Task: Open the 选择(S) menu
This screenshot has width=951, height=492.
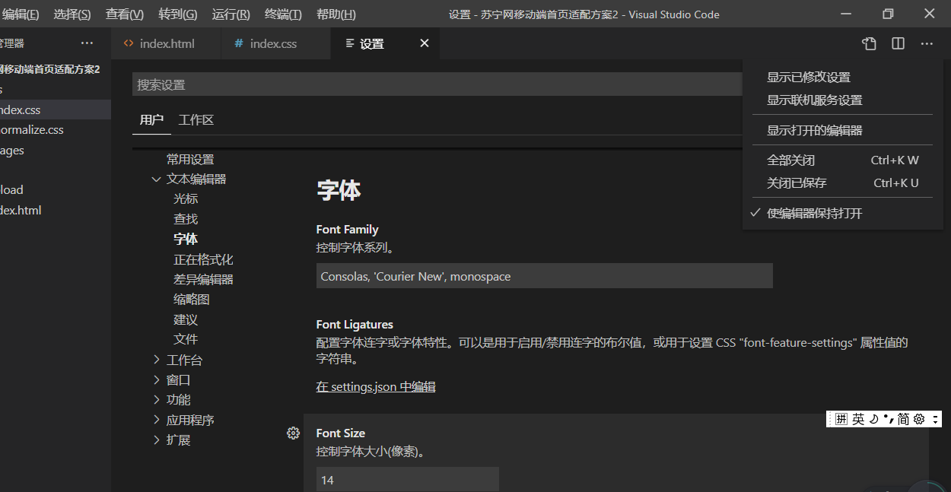Action: coord(72,14)
